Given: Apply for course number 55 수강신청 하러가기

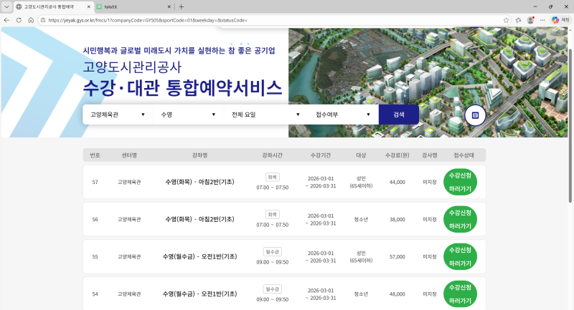Looking at the screenshot, I should point(460,257).
